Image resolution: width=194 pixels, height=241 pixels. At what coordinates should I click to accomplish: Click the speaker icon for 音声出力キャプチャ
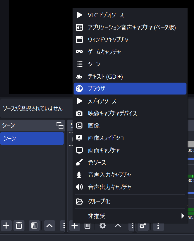point(79,187)
